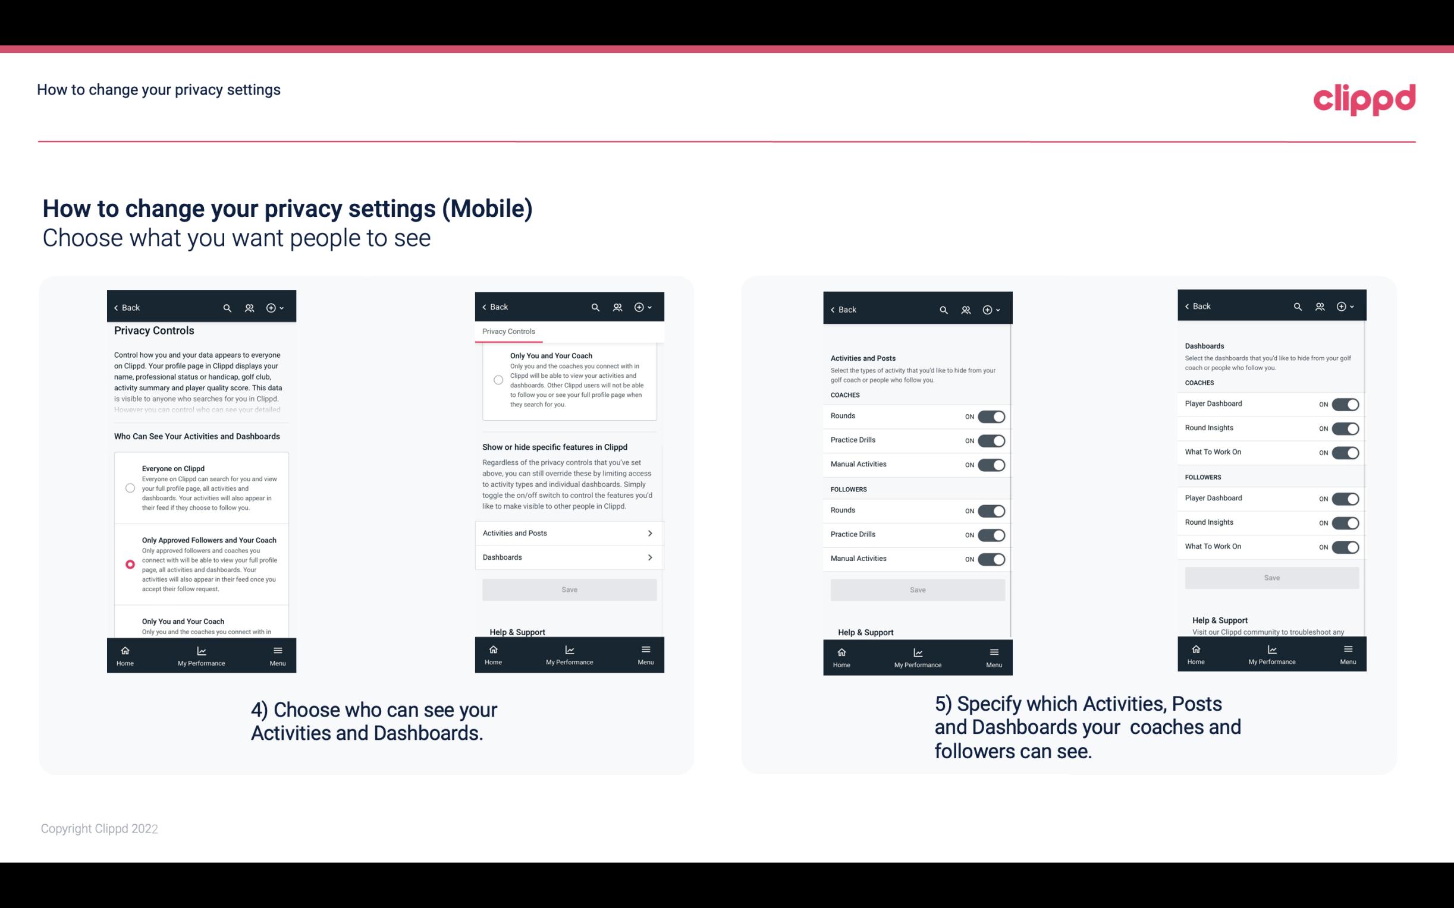Viewport: 1454px width, 908px height.
Task: Tap the Home icon in bottom nav
Action: coord(124,648)
